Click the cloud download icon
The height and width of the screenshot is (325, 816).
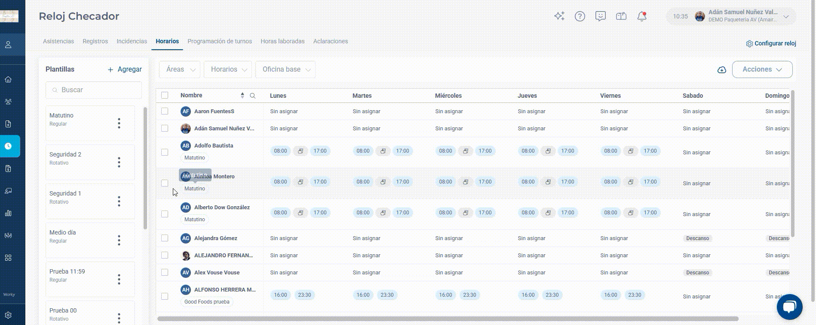tap(722, 69)
